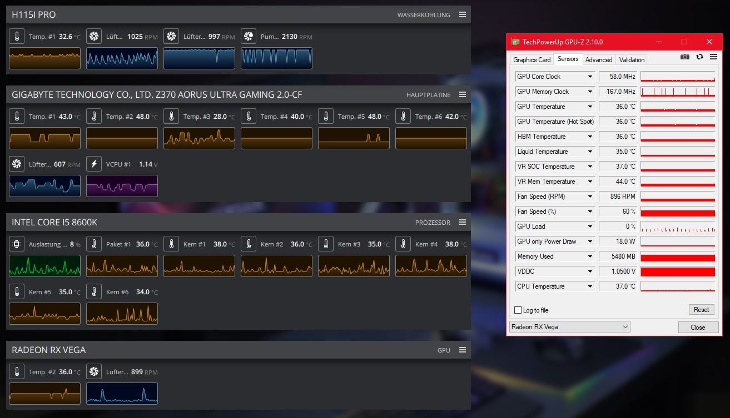Click the Close button in GPU-Z
The width and height of the screenshot is (730, 418).
698,327
